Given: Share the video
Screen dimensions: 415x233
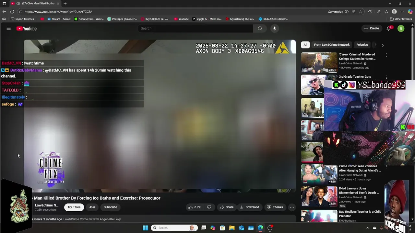Looking at the screenshot, I should coord(226,207).
